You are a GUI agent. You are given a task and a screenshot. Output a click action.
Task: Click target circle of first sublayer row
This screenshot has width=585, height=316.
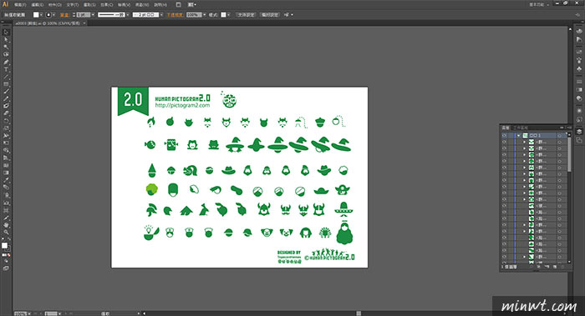click(x=560, y=142)
